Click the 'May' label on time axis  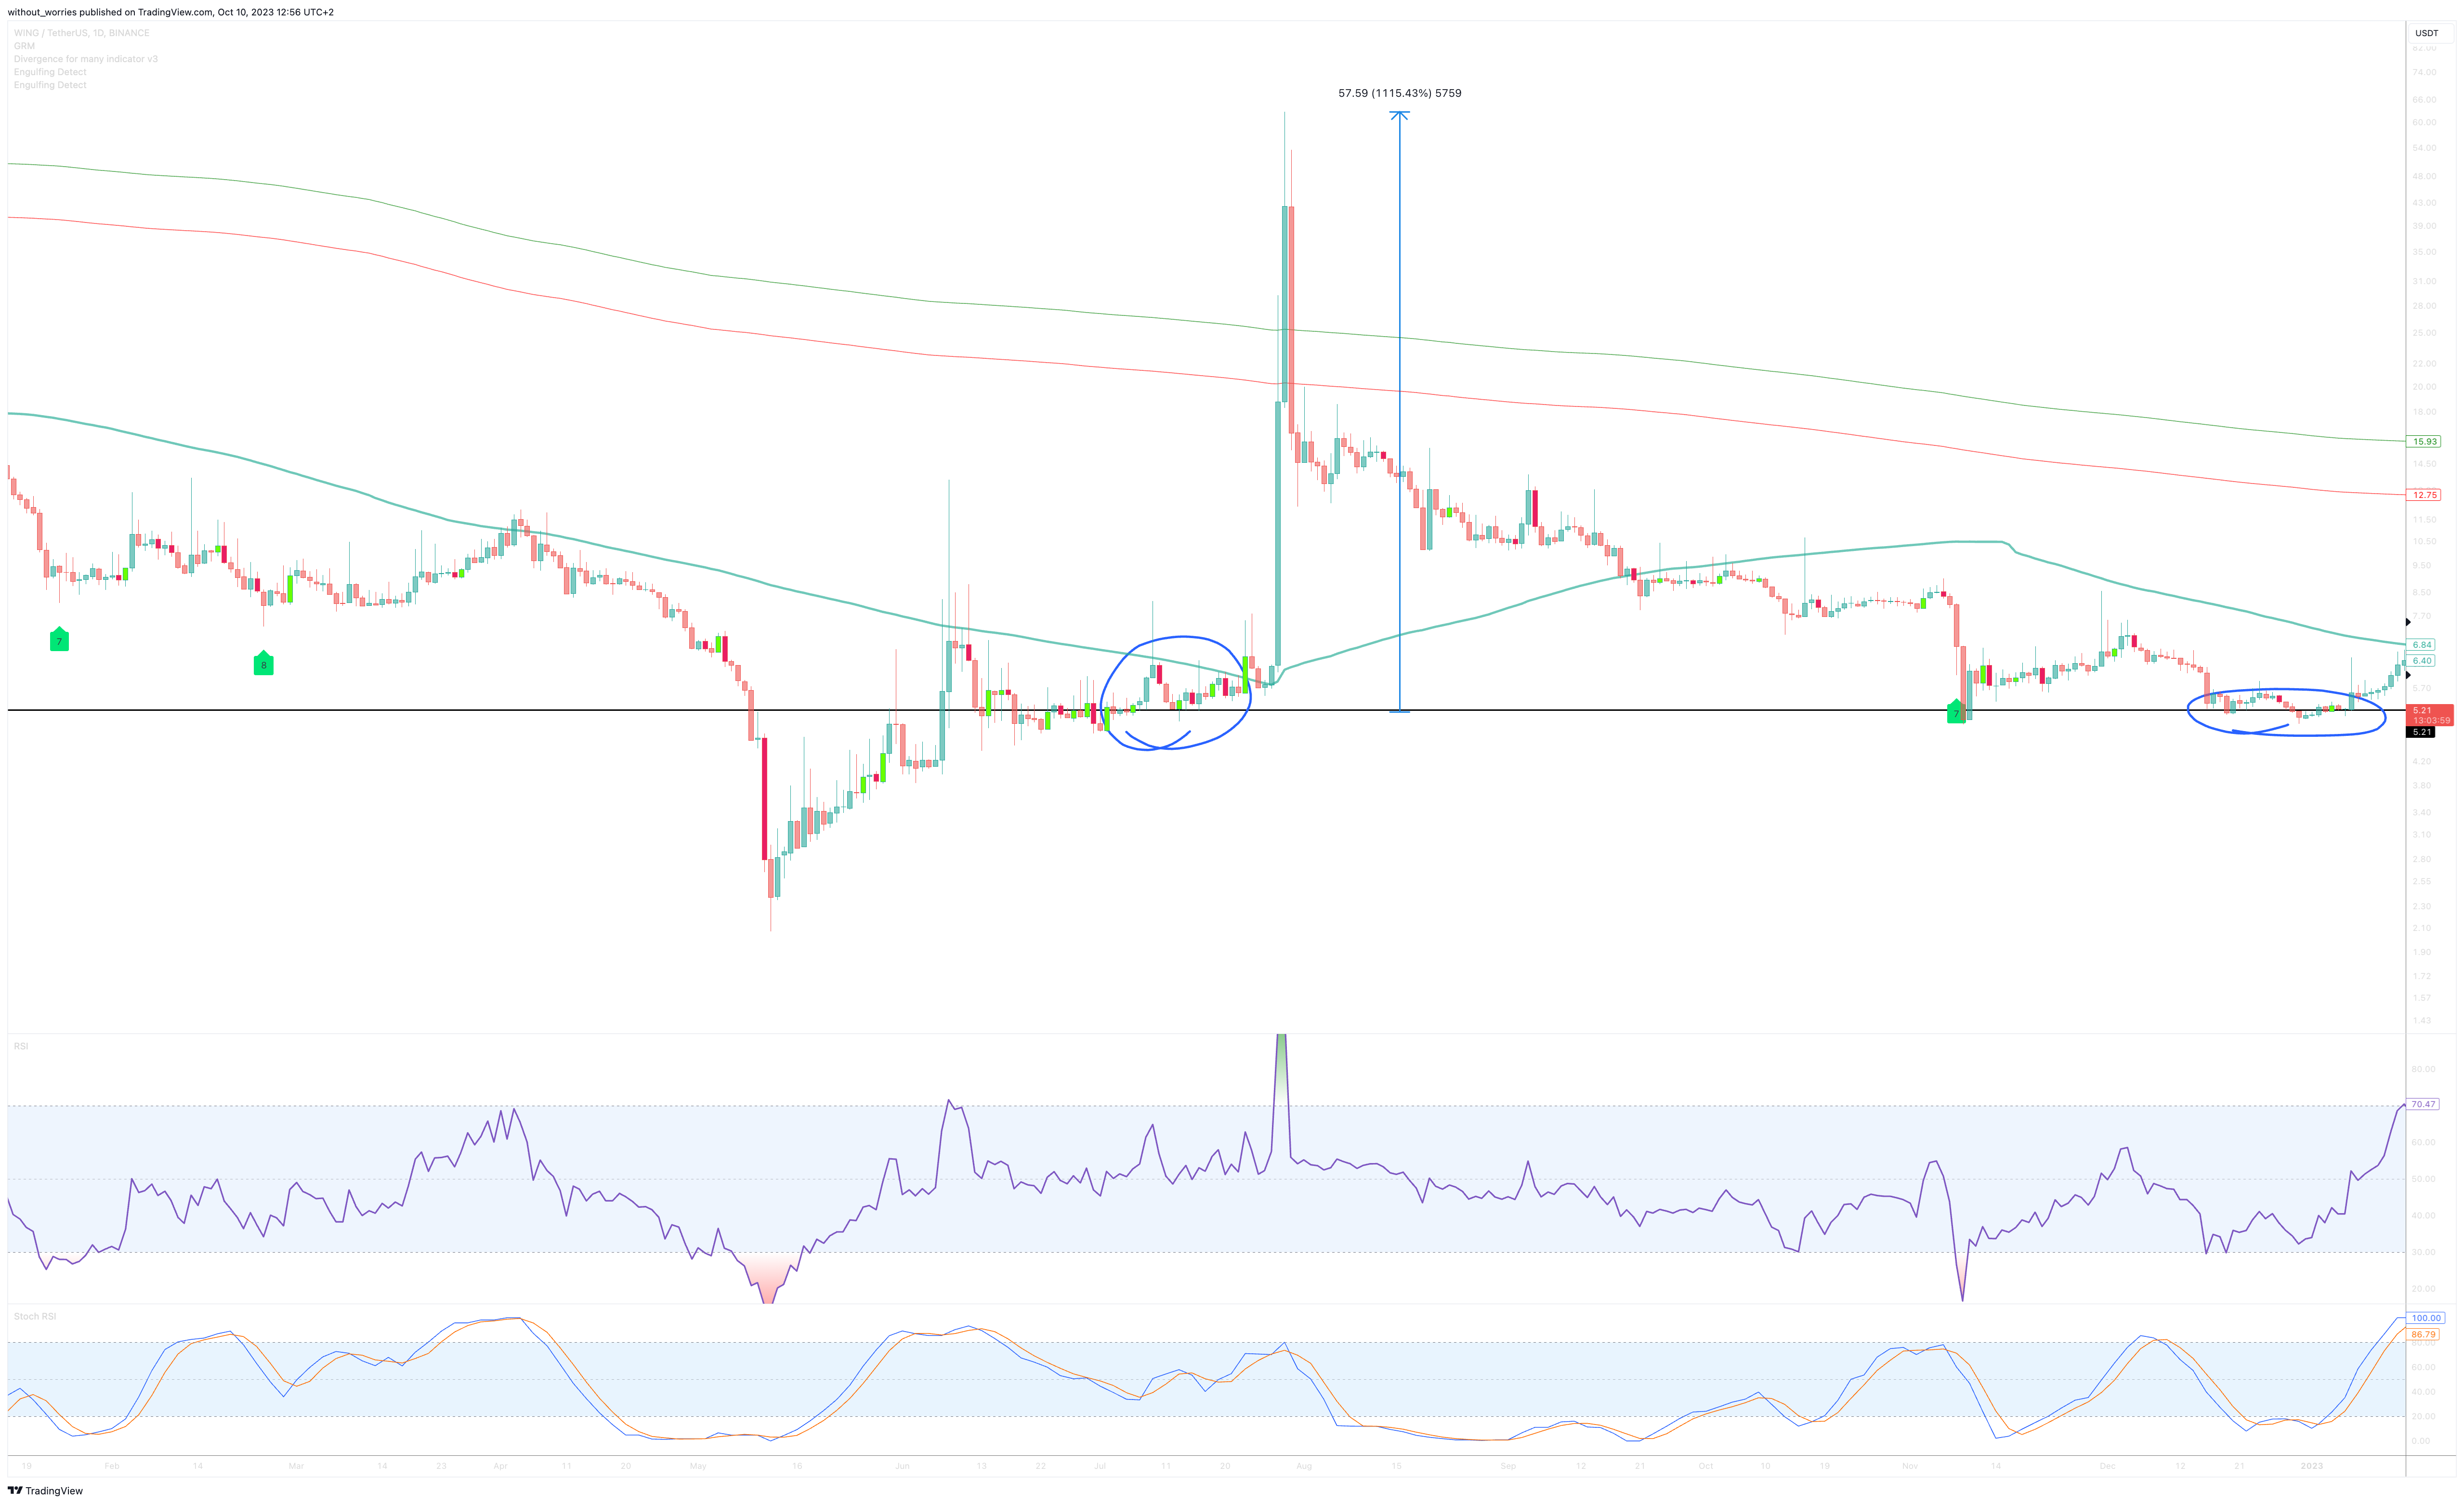click(x=698, y=1466)
